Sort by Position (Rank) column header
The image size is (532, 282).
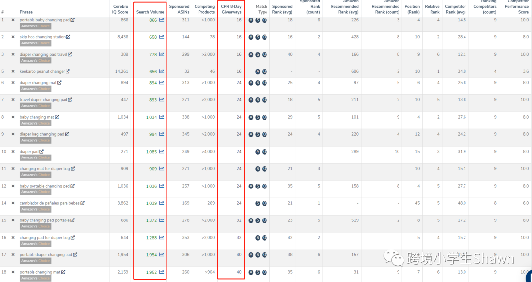(x=412, y=9)
